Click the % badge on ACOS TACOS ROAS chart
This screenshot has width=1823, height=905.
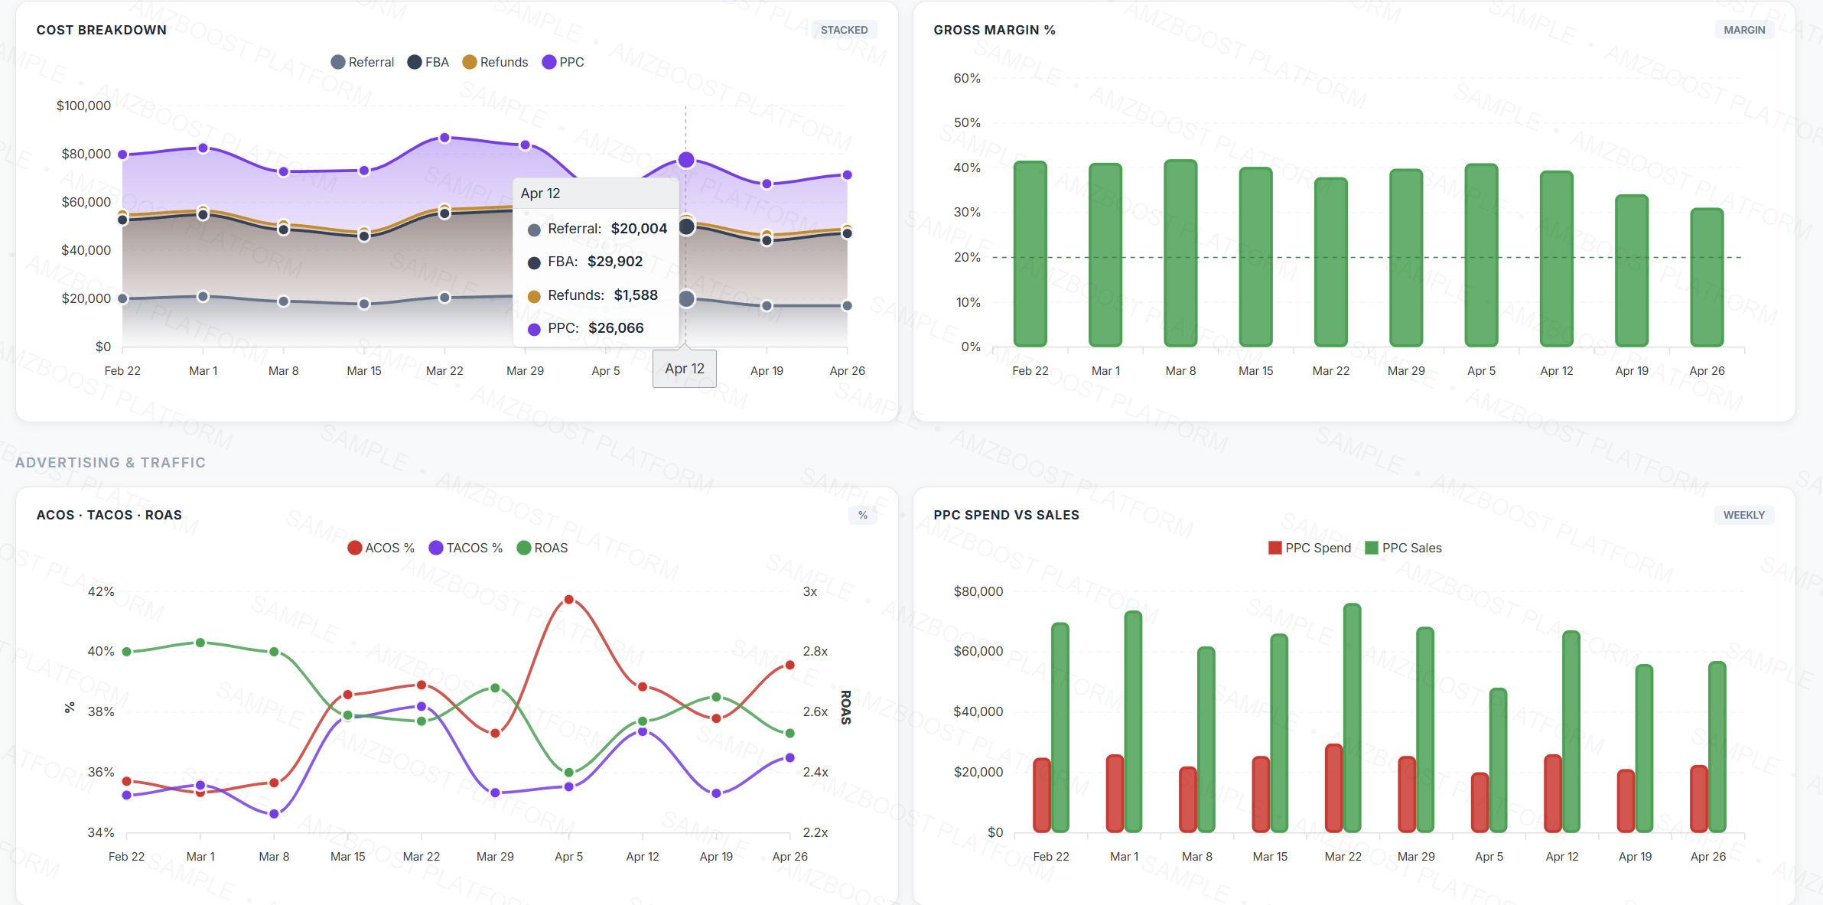[x=862, y=515]
